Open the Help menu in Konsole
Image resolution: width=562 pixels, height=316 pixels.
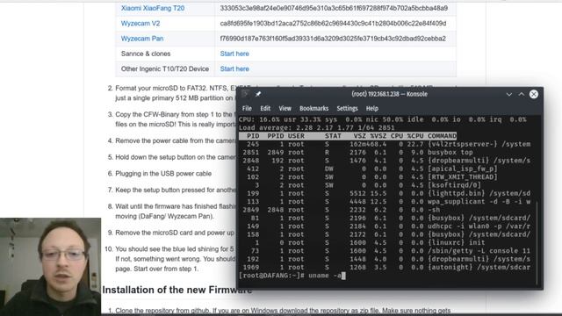[x=372, y=108]
